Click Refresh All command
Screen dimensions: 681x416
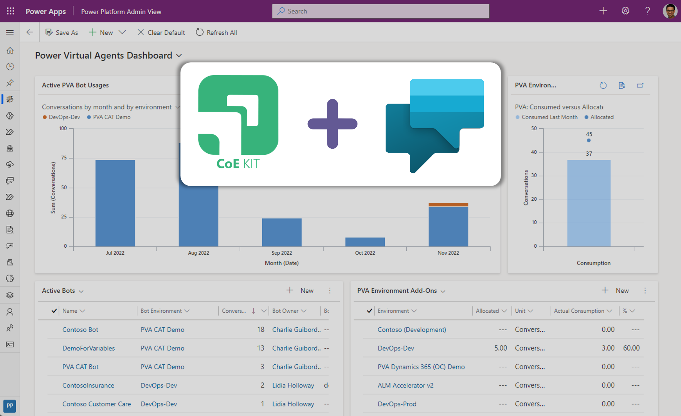point(216,32)
